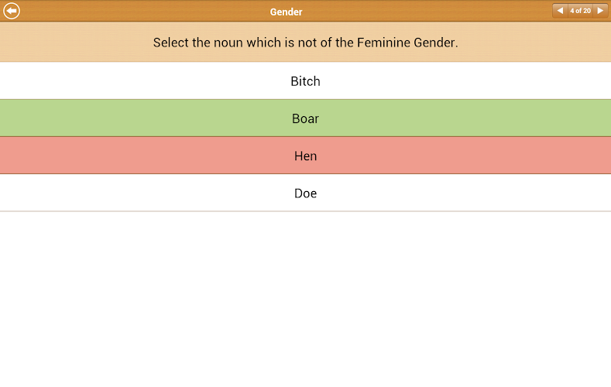Click the orange header bar next to Gender
Screen dimensions: 611x387
click(426, 11)
